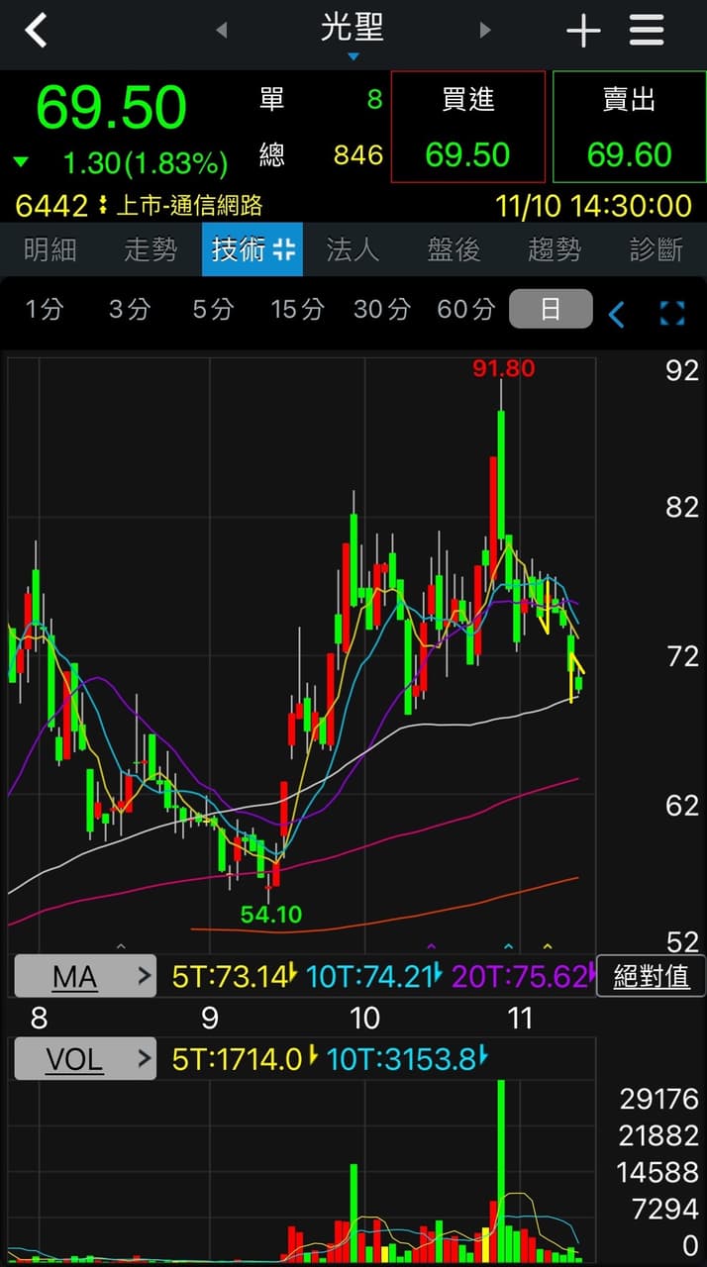Tap the 10T:74.21 moving average value
The height and width of the screenshot is (1267, 707).
click(x=369, y=977)
